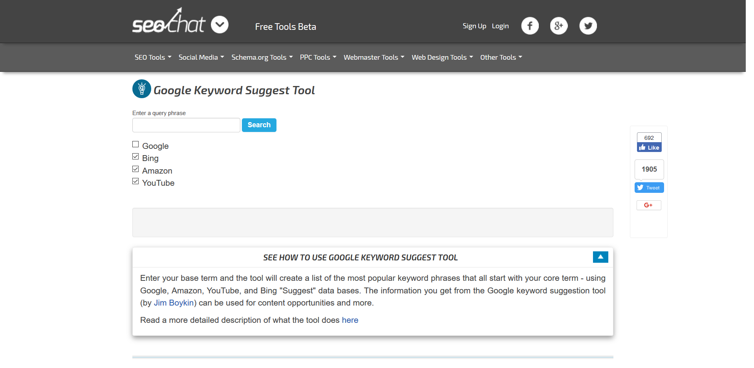Click the Sign Up link

474,26
